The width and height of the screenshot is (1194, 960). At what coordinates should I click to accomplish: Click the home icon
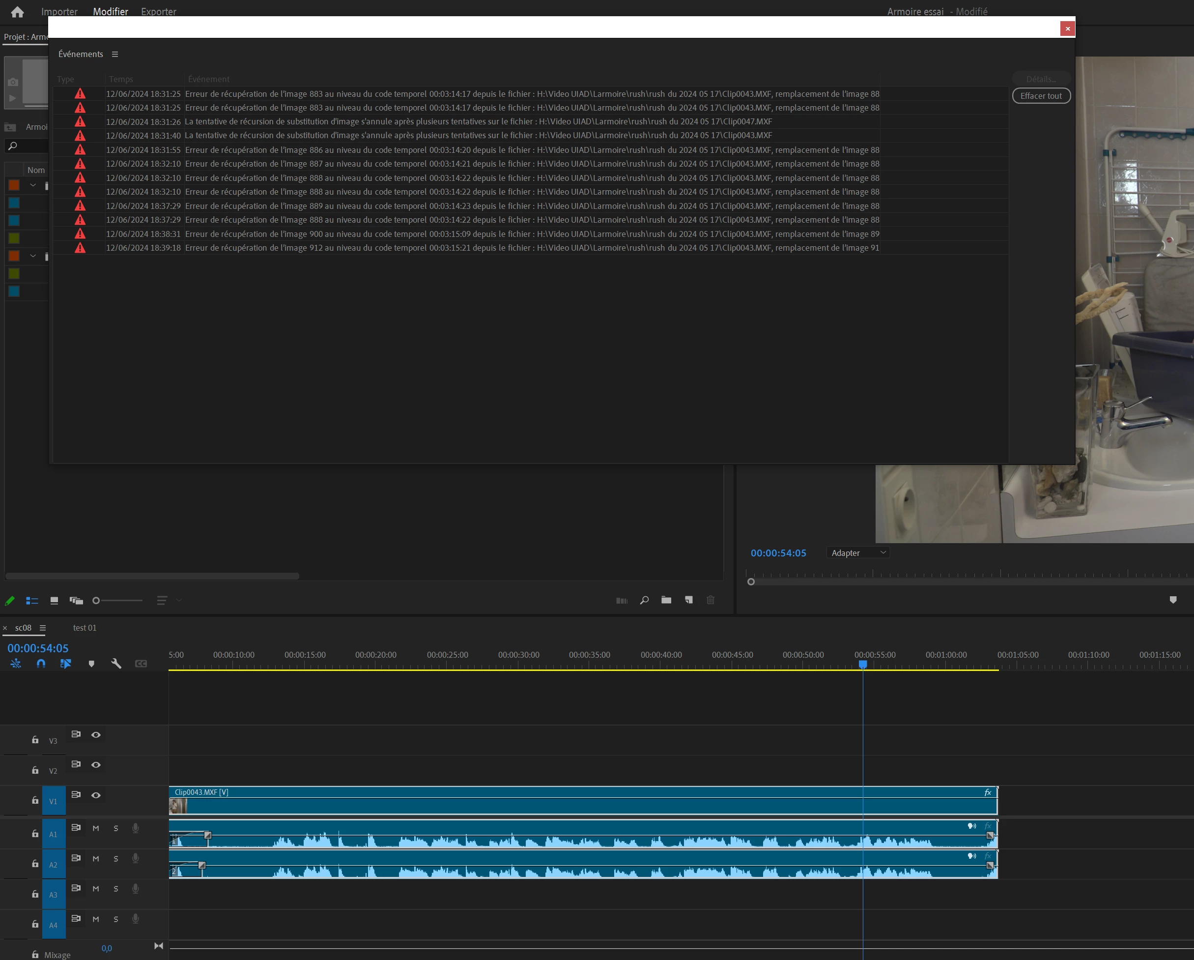pos(17,12)
